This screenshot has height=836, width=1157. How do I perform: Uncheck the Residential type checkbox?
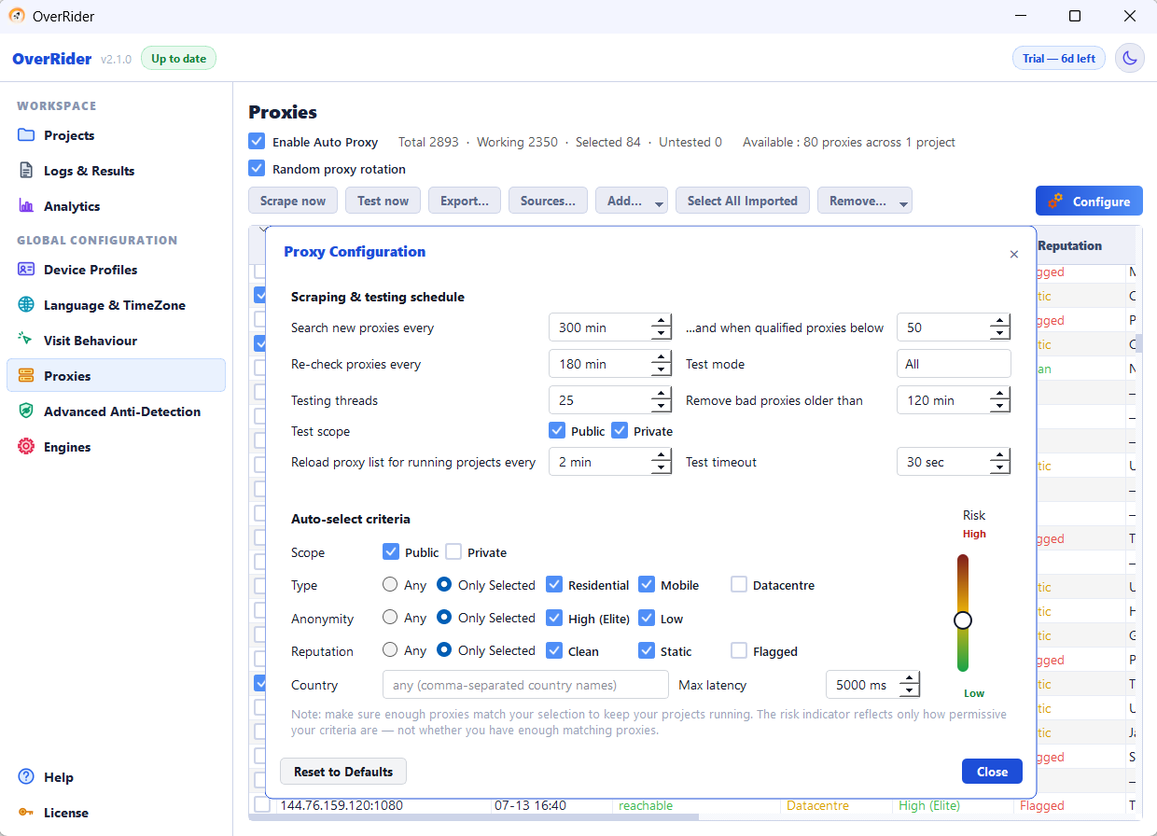pos(554,585)
